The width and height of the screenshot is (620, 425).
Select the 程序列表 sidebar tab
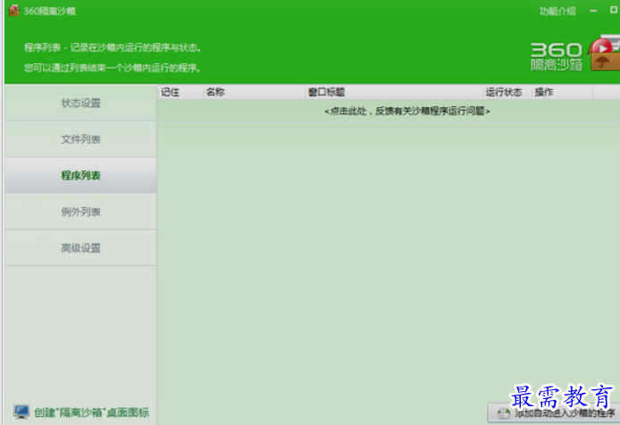pos(80,176)
